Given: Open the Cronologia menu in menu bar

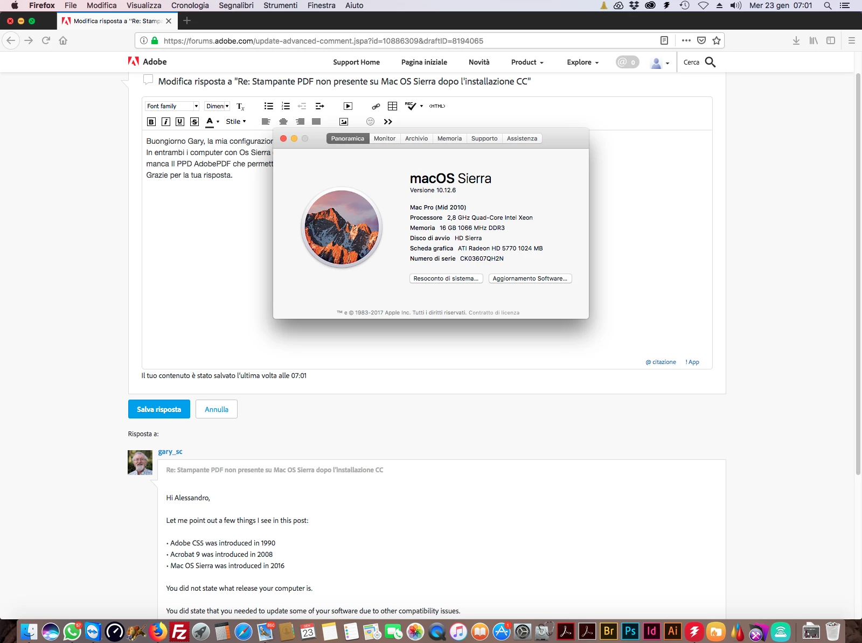Looking at the screenshot, I should click(x=190, y=5).
